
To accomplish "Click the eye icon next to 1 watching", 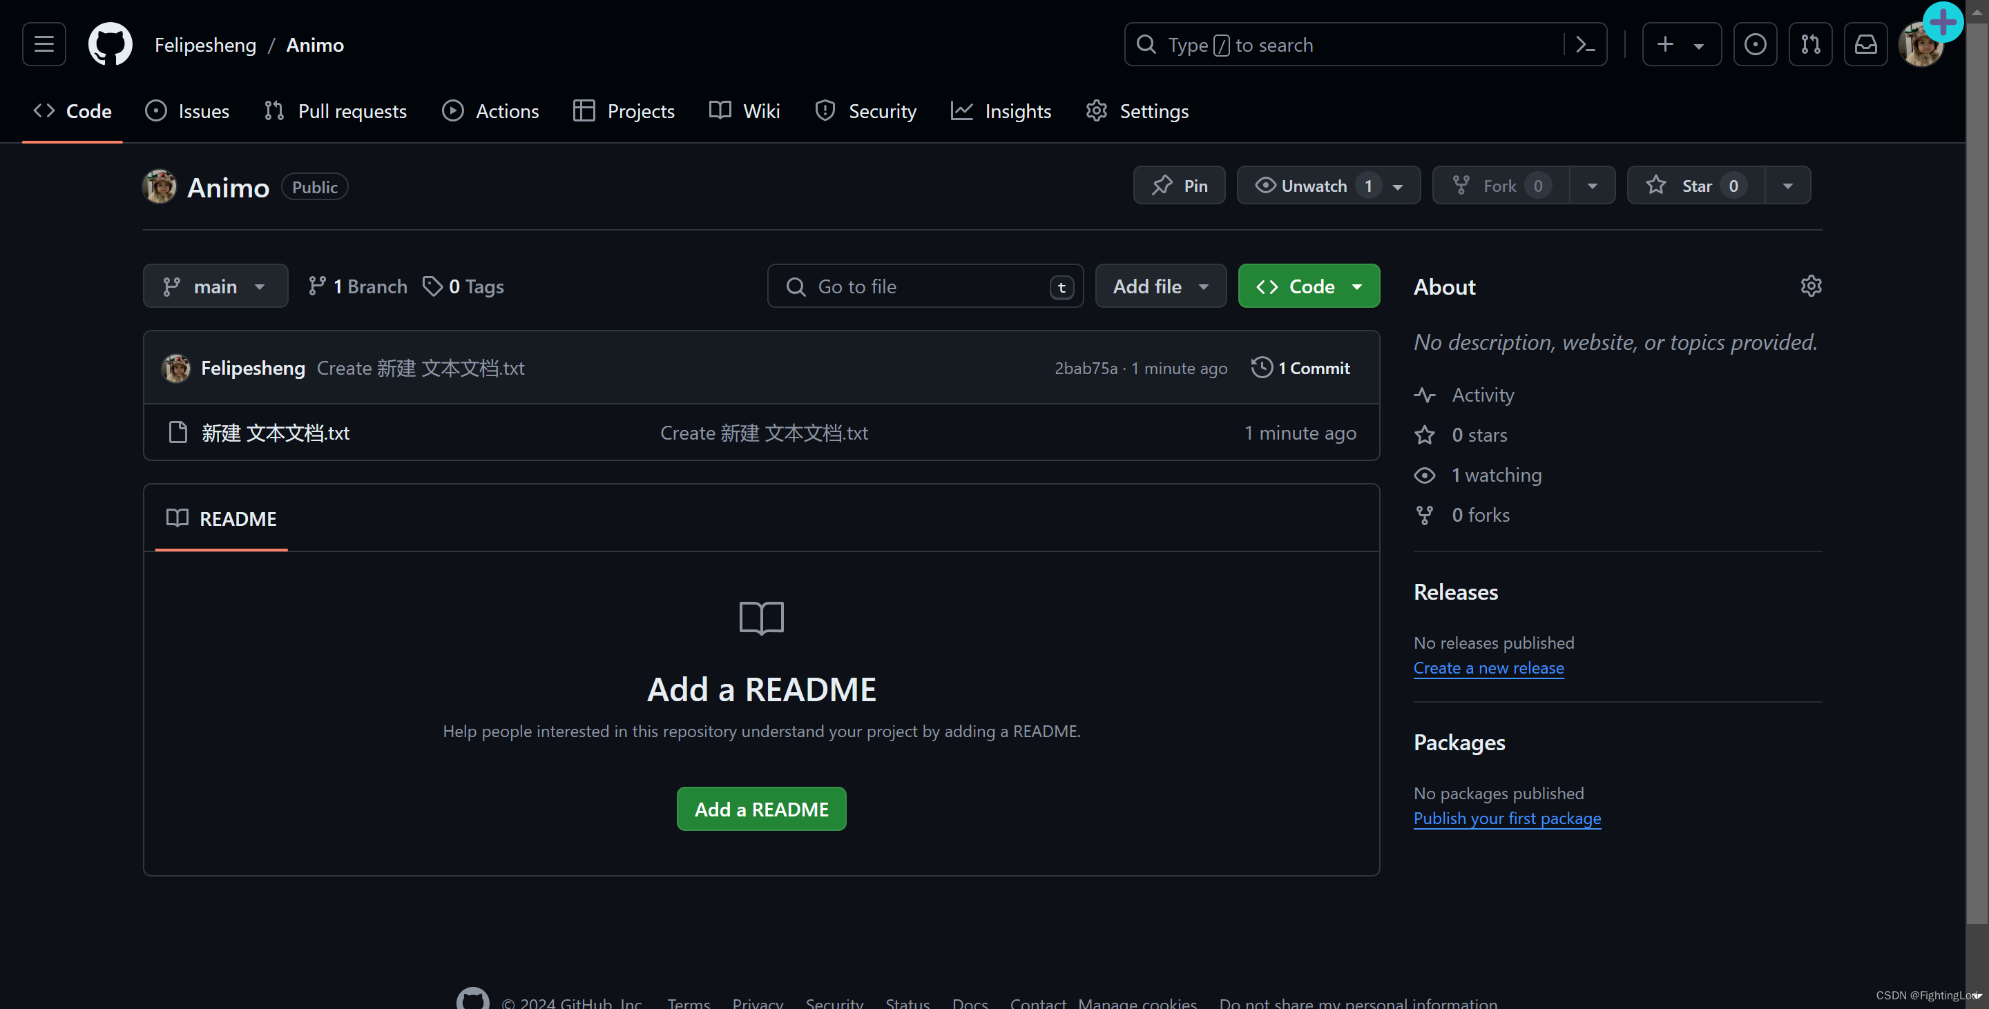I will click(x=1425, y=476).
